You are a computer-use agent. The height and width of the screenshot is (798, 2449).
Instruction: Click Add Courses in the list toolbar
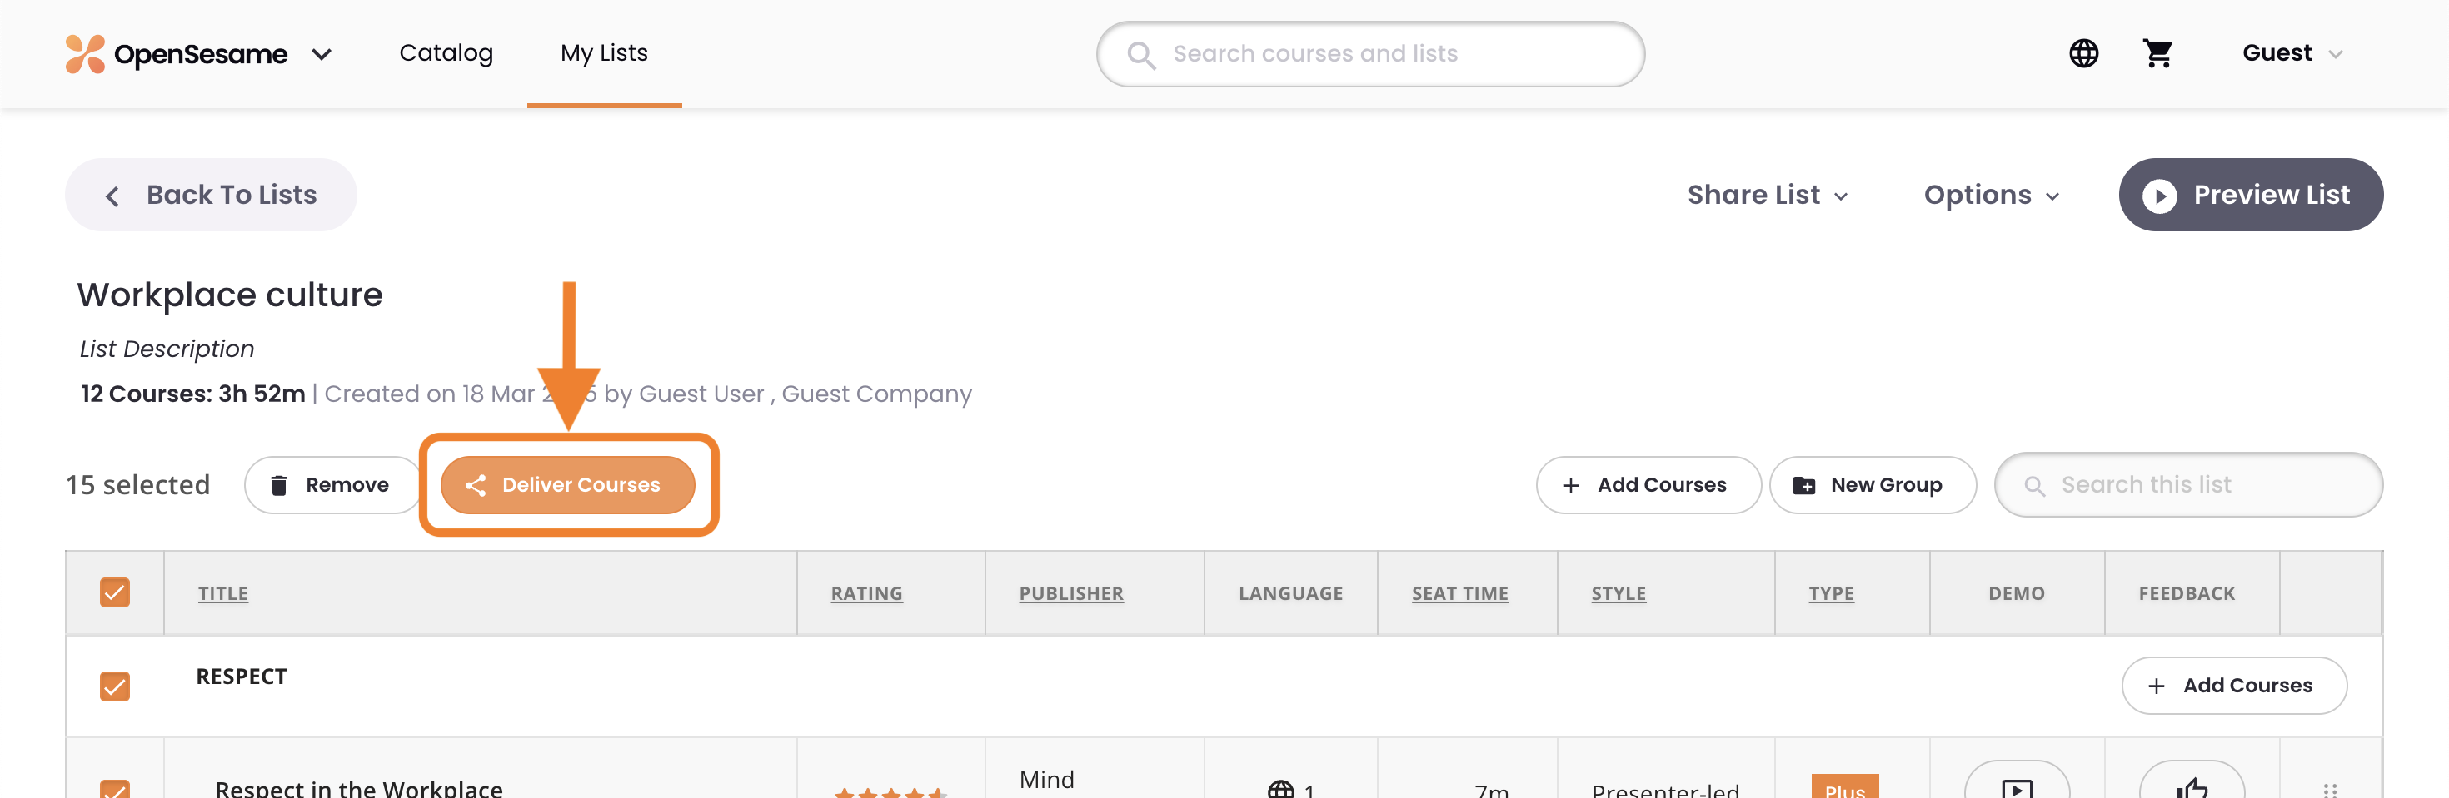tap(1648, 484)
